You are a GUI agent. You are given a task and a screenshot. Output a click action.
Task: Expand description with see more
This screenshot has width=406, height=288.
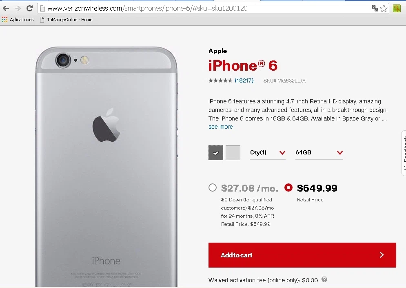pyautogui.click(x=221, y=127)
